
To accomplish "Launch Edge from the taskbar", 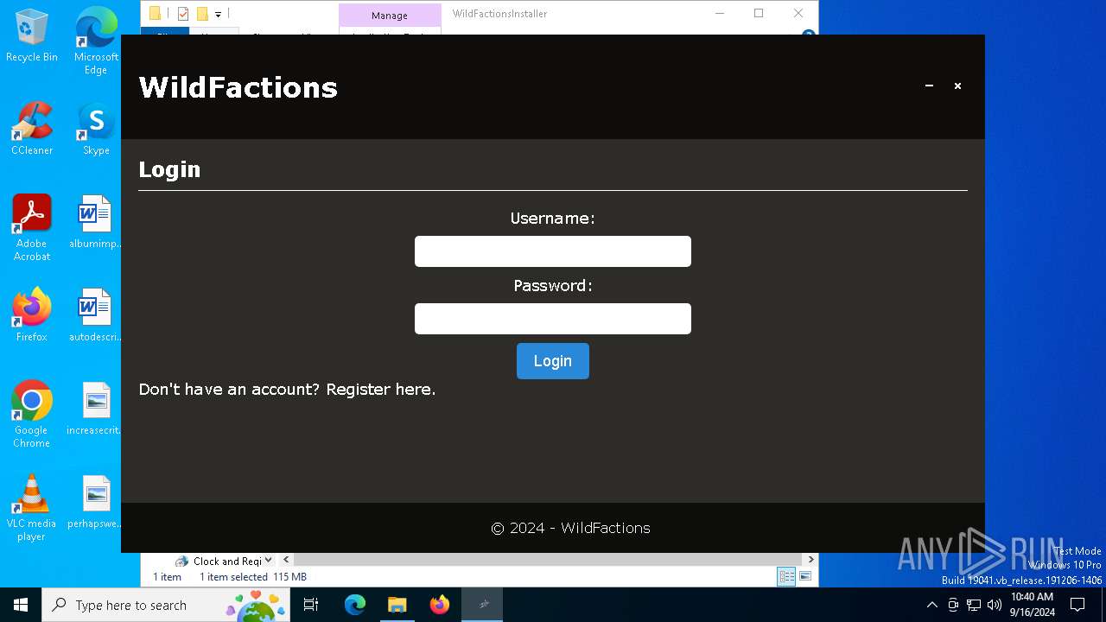I will coord(355,605).
